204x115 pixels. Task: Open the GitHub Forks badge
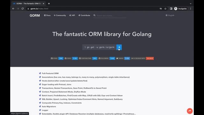point(71,58)
